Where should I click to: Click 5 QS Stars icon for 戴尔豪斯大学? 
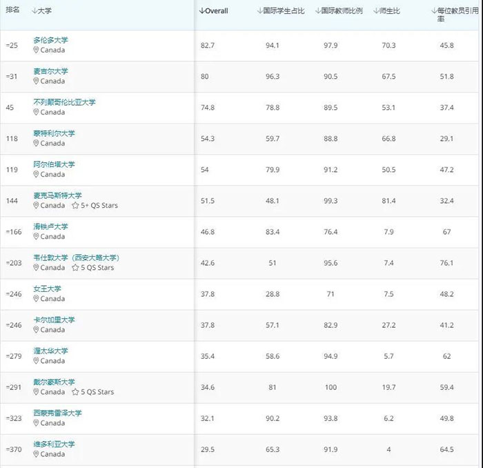75,392
